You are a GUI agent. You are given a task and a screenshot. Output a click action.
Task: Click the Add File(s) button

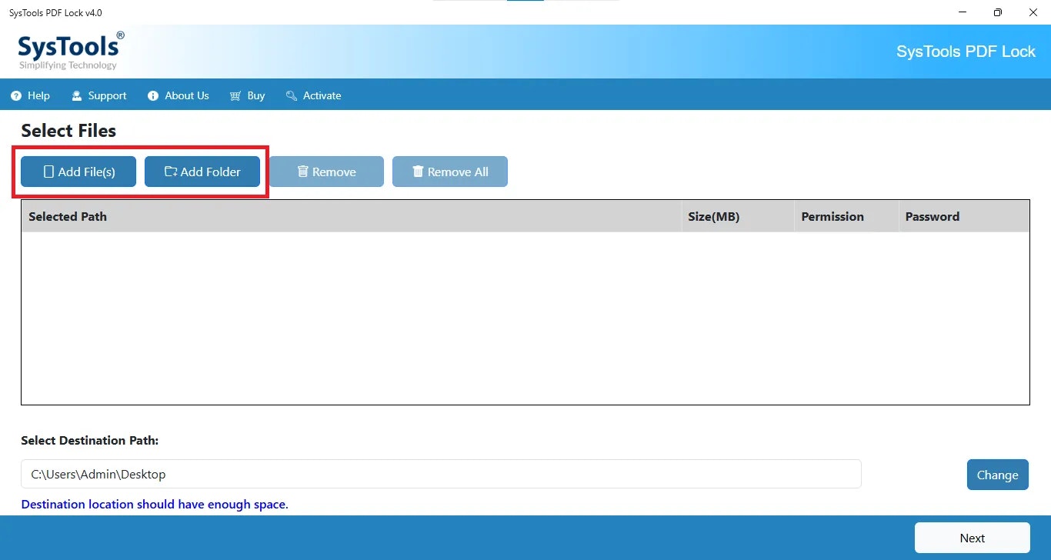tap(78, 172)
